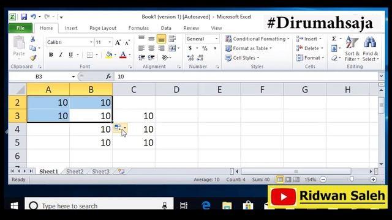The width and height of the screenshot is (392, 220).
Task: Toggle Center text alignment
Action: (x=151, y=48)
